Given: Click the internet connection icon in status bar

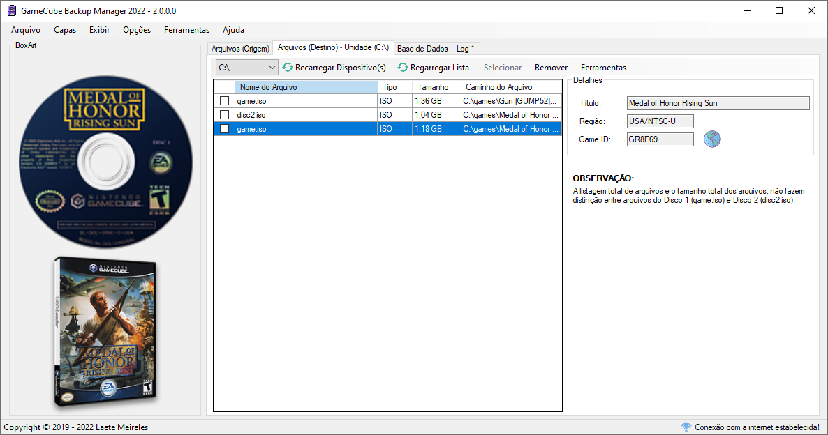Looking at the screenshot, I should click(686, 427).
